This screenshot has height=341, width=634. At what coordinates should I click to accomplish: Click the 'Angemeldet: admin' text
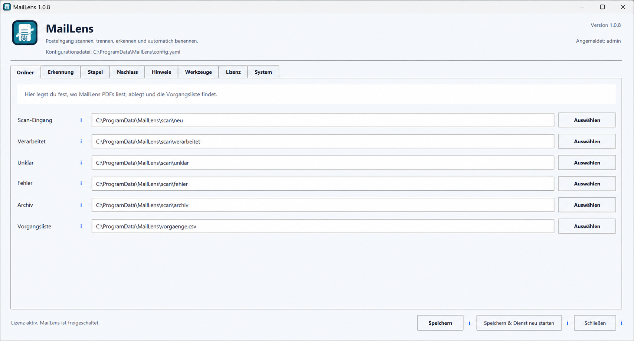598,41
